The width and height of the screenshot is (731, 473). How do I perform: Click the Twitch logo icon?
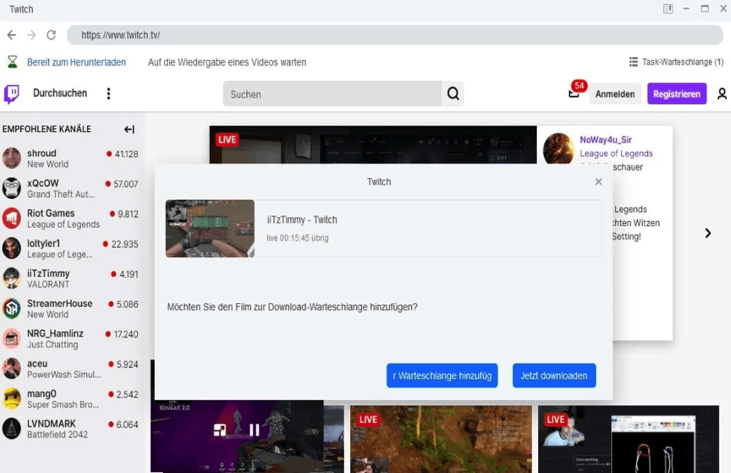(11, 93)
